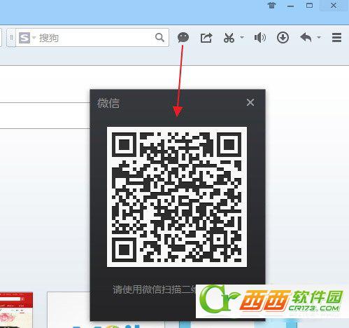Click the search magnifier icon
Screen dimensions: 349x328
click(x=159, y=37)
